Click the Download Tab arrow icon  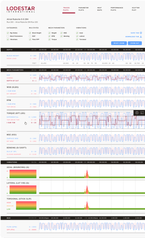[x=141, y=36]
